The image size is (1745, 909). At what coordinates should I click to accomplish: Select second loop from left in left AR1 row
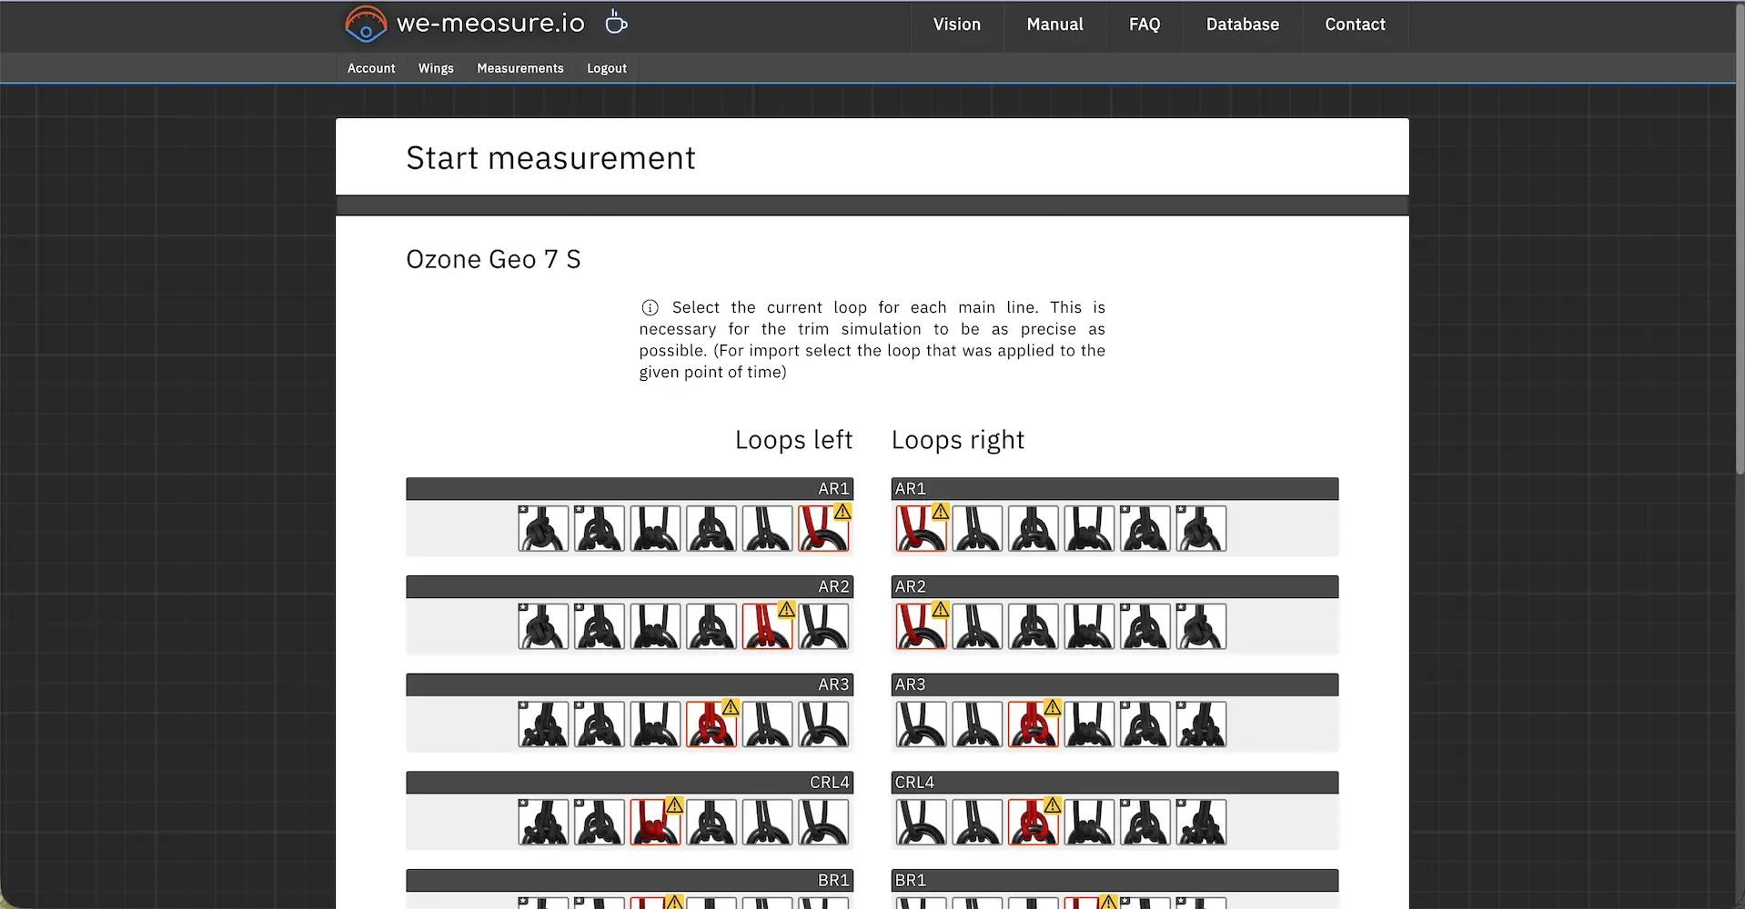pos(600,529)
